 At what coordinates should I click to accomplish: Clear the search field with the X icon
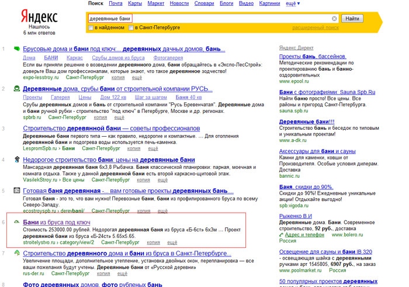point(334,19)
